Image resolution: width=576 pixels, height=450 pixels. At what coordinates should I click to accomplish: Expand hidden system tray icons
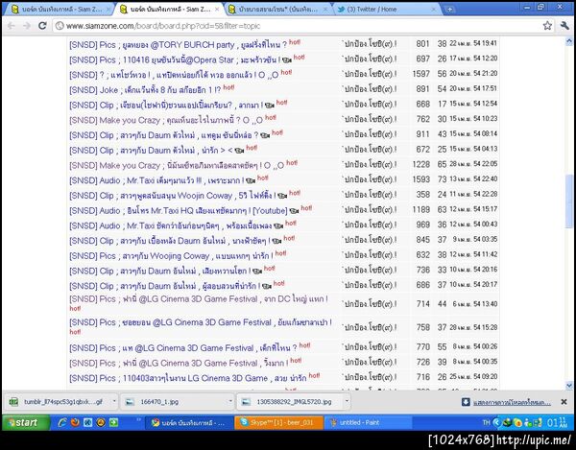[x=496, y=422]
